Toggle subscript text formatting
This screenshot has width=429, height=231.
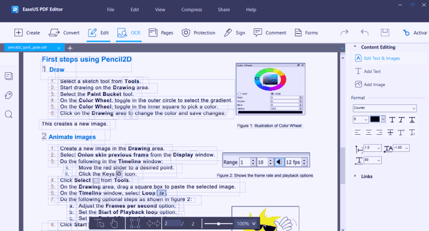pos(412,133)
